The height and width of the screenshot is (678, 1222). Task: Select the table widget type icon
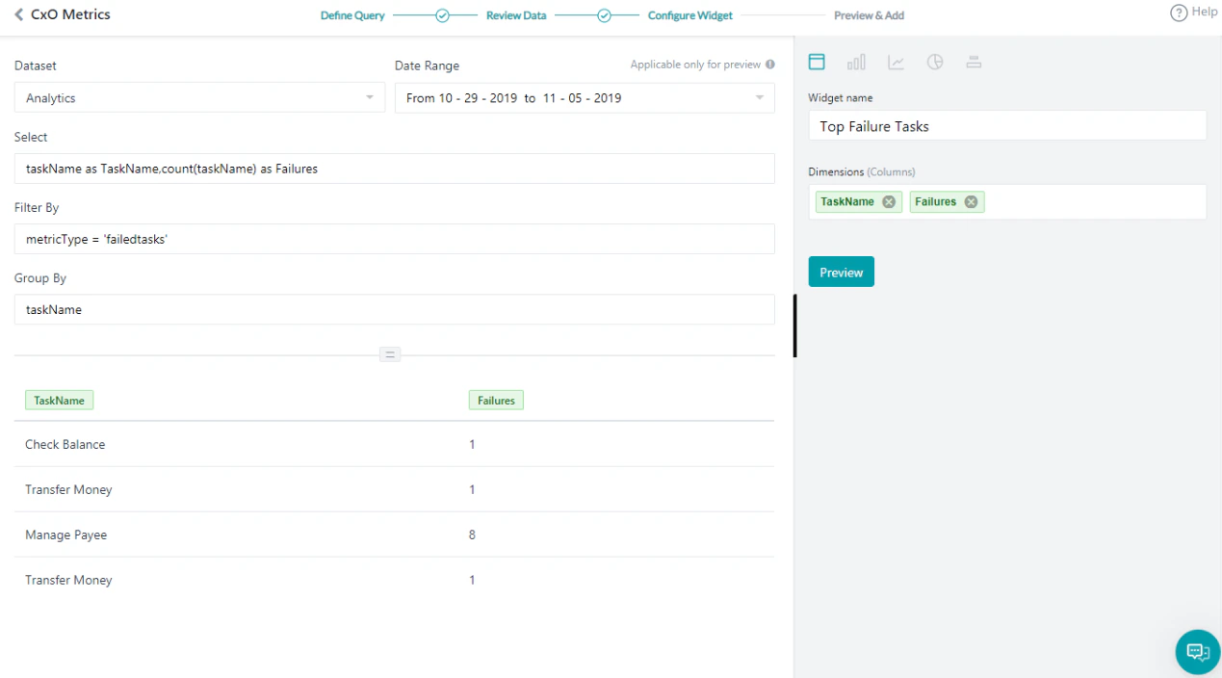817,62
